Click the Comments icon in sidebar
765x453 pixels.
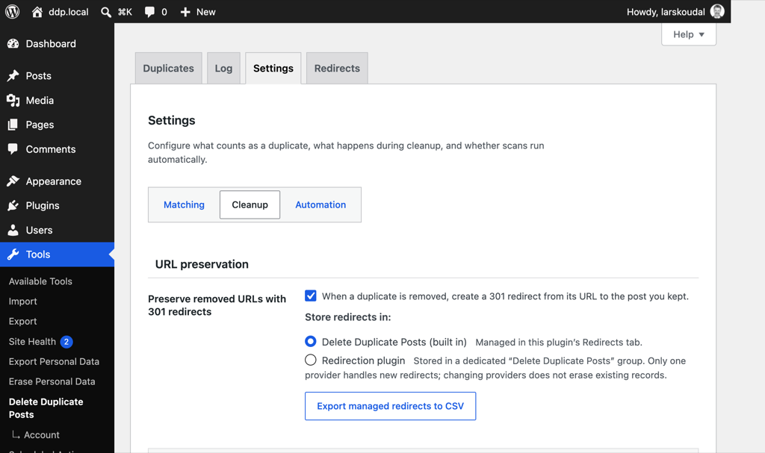tap(13, 149)
